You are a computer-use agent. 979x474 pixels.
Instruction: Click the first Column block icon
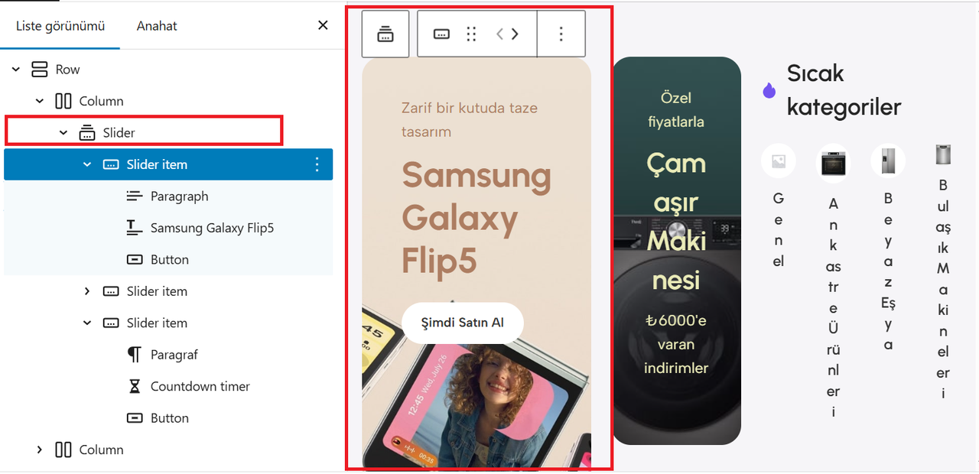click(63, 101)
